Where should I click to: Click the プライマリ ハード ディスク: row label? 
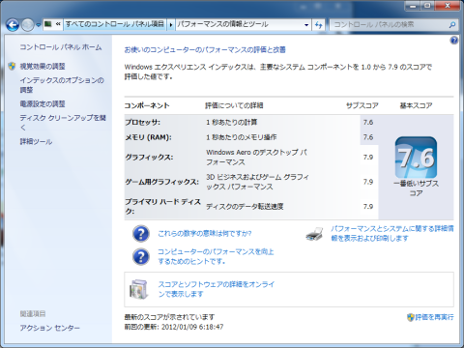pos(162,206)
